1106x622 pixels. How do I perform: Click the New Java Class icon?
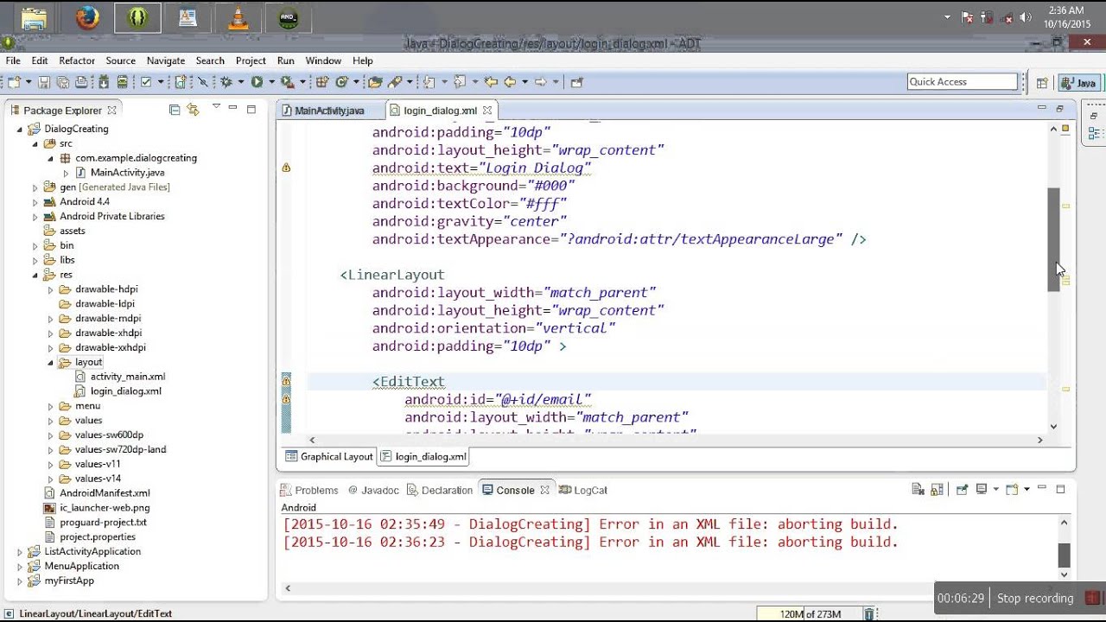[341, 82]
